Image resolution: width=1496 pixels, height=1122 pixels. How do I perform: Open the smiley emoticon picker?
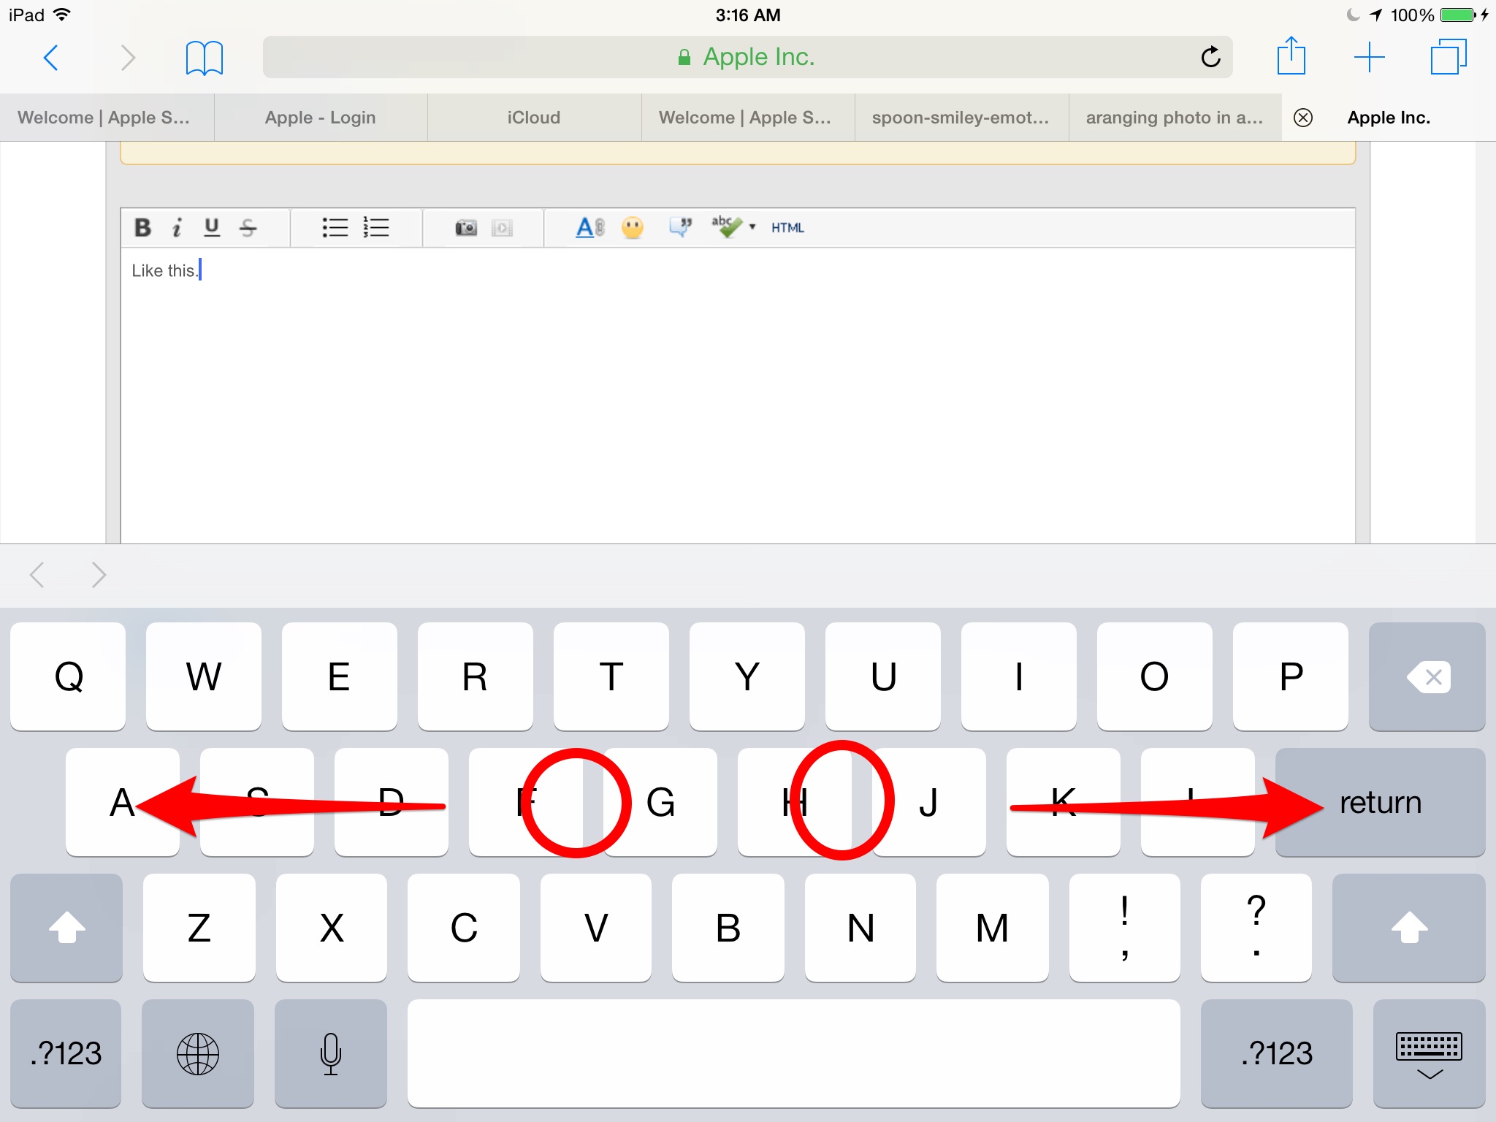tap(633, 228)
